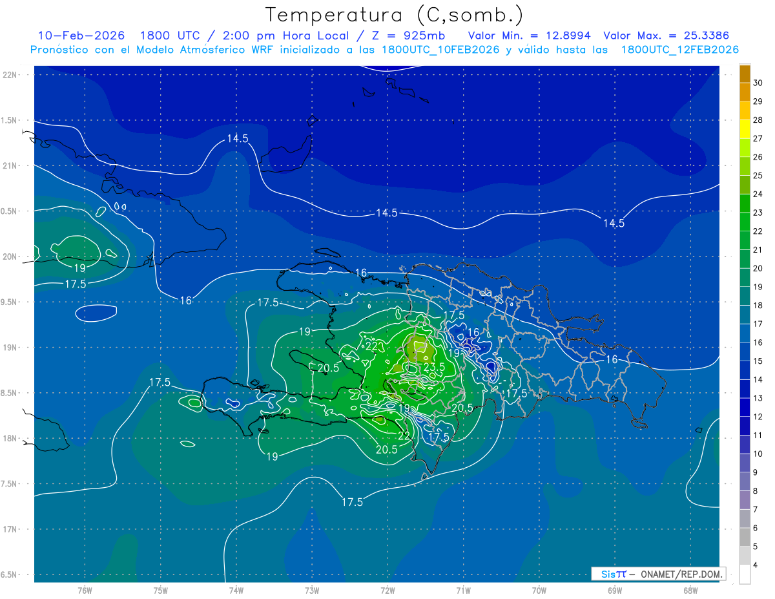Click longitude axis label '72W'
This screenshot has height=599, width=775.
click(x=387, y=590)
